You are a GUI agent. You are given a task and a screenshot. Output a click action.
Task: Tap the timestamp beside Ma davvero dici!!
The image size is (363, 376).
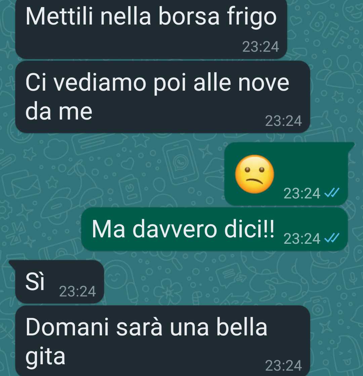[302, 238]
